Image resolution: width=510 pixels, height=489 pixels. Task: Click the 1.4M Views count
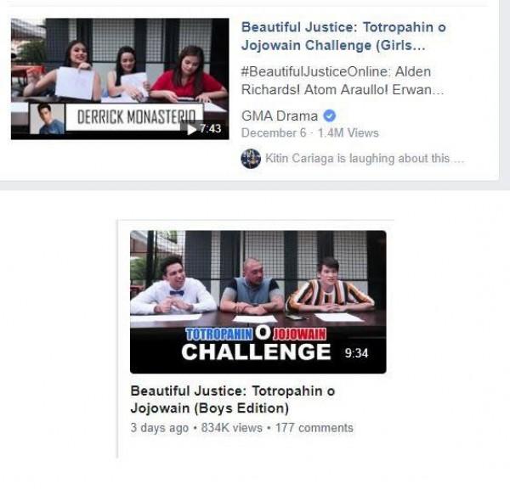click(x=348, y=133)
